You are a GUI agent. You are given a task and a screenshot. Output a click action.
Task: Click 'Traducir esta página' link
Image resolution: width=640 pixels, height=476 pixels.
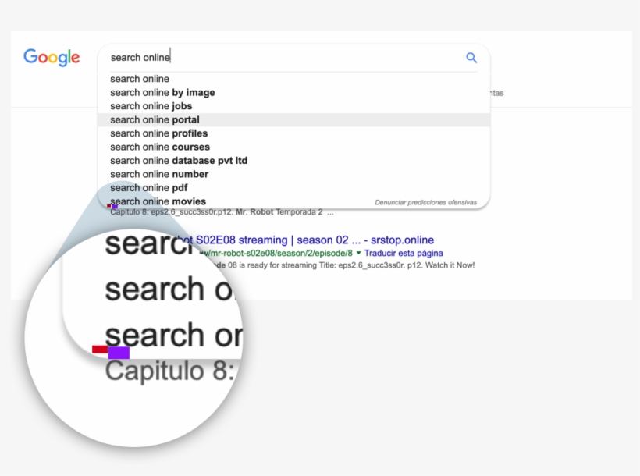click(x=404, y=254)
